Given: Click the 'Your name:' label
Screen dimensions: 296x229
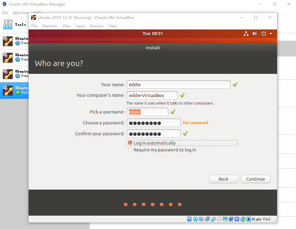Looking at the screenshot, I should (113, 85).
